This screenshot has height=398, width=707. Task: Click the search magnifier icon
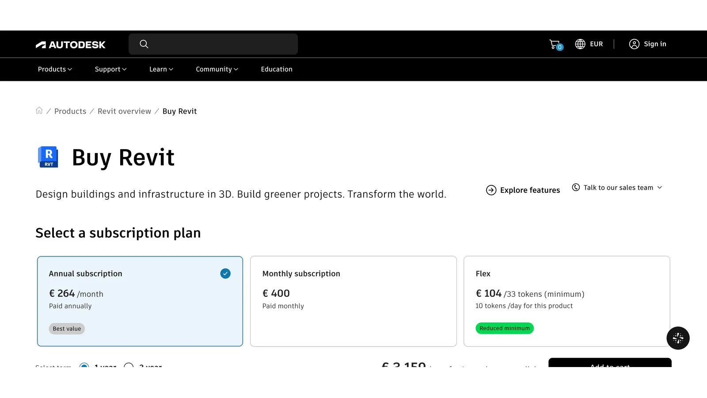[x=144, y=44]
